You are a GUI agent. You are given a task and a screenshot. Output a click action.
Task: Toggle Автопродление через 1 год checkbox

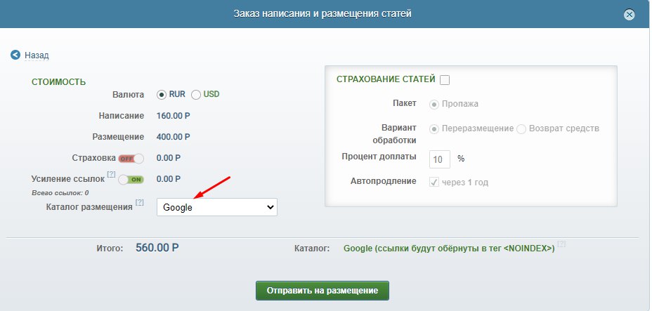[x=433, y=182]
